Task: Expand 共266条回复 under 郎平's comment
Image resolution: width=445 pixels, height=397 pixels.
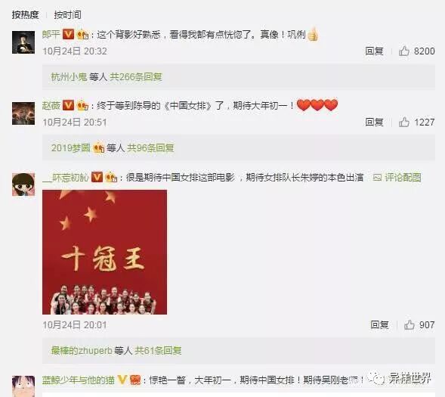Action: 136,76
